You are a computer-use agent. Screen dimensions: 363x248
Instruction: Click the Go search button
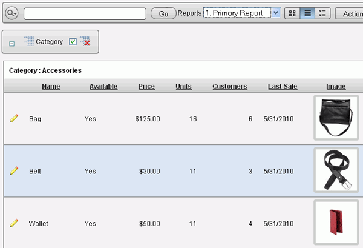[x=163, y=13]
